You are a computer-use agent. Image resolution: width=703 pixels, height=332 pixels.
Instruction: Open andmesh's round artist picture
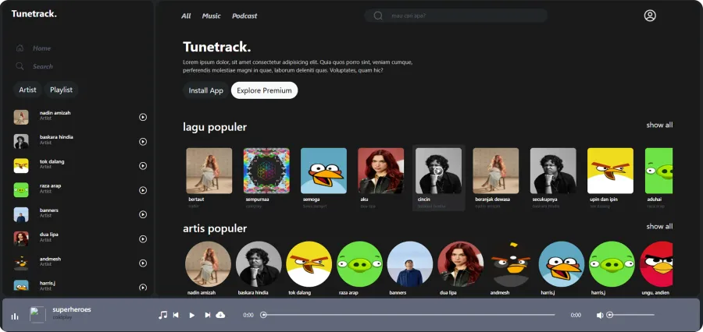511,264
